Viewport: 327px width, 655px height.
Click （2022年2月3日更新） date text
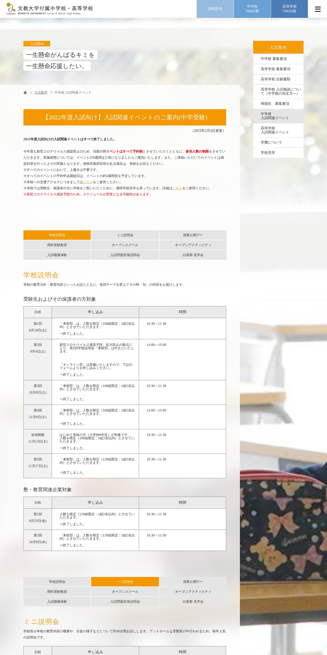[x=208, y=131]
